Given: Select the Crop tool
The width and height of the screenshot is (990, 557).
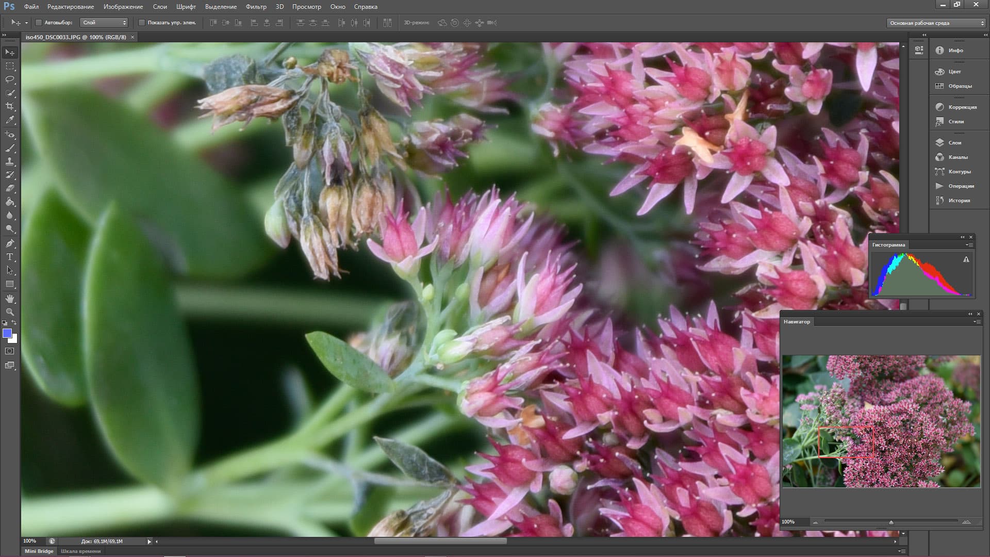Looking at the screenshot, I should [10, 106].
